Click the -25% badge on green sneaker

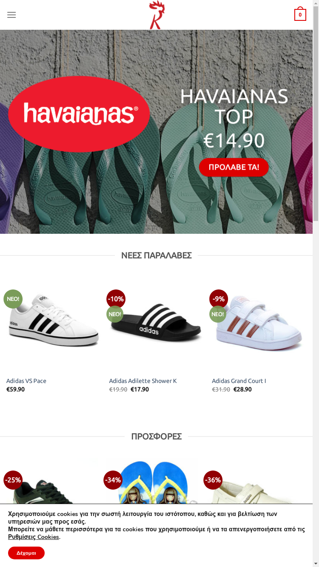pos(13,480)
